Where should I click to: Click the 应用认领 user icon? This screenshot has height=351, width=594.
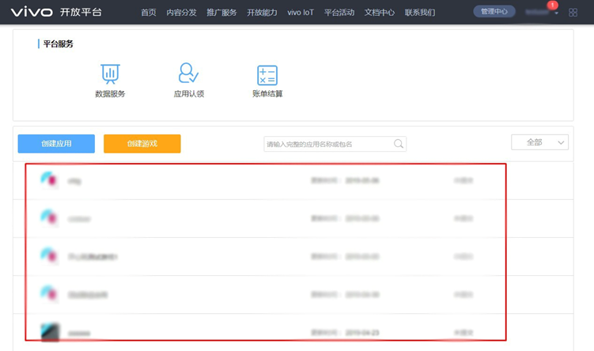coord(188,74)
